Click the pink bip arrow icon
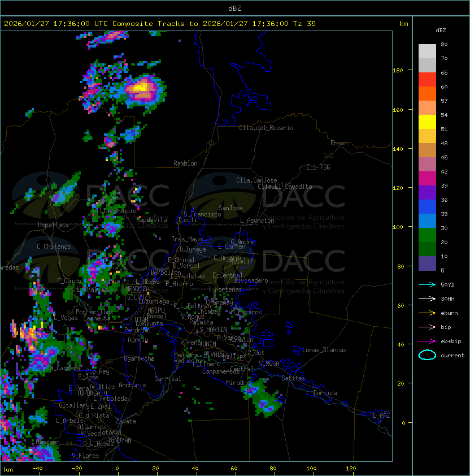This screenshot has height=476, width=470. coord(427,327)
